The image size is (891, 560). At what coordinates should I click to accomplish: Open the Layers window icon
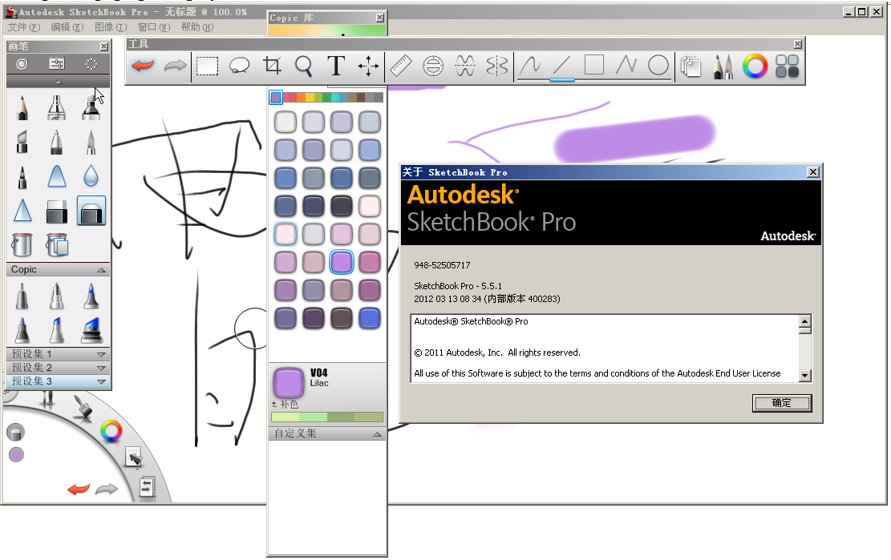click(x=691, y=66)
